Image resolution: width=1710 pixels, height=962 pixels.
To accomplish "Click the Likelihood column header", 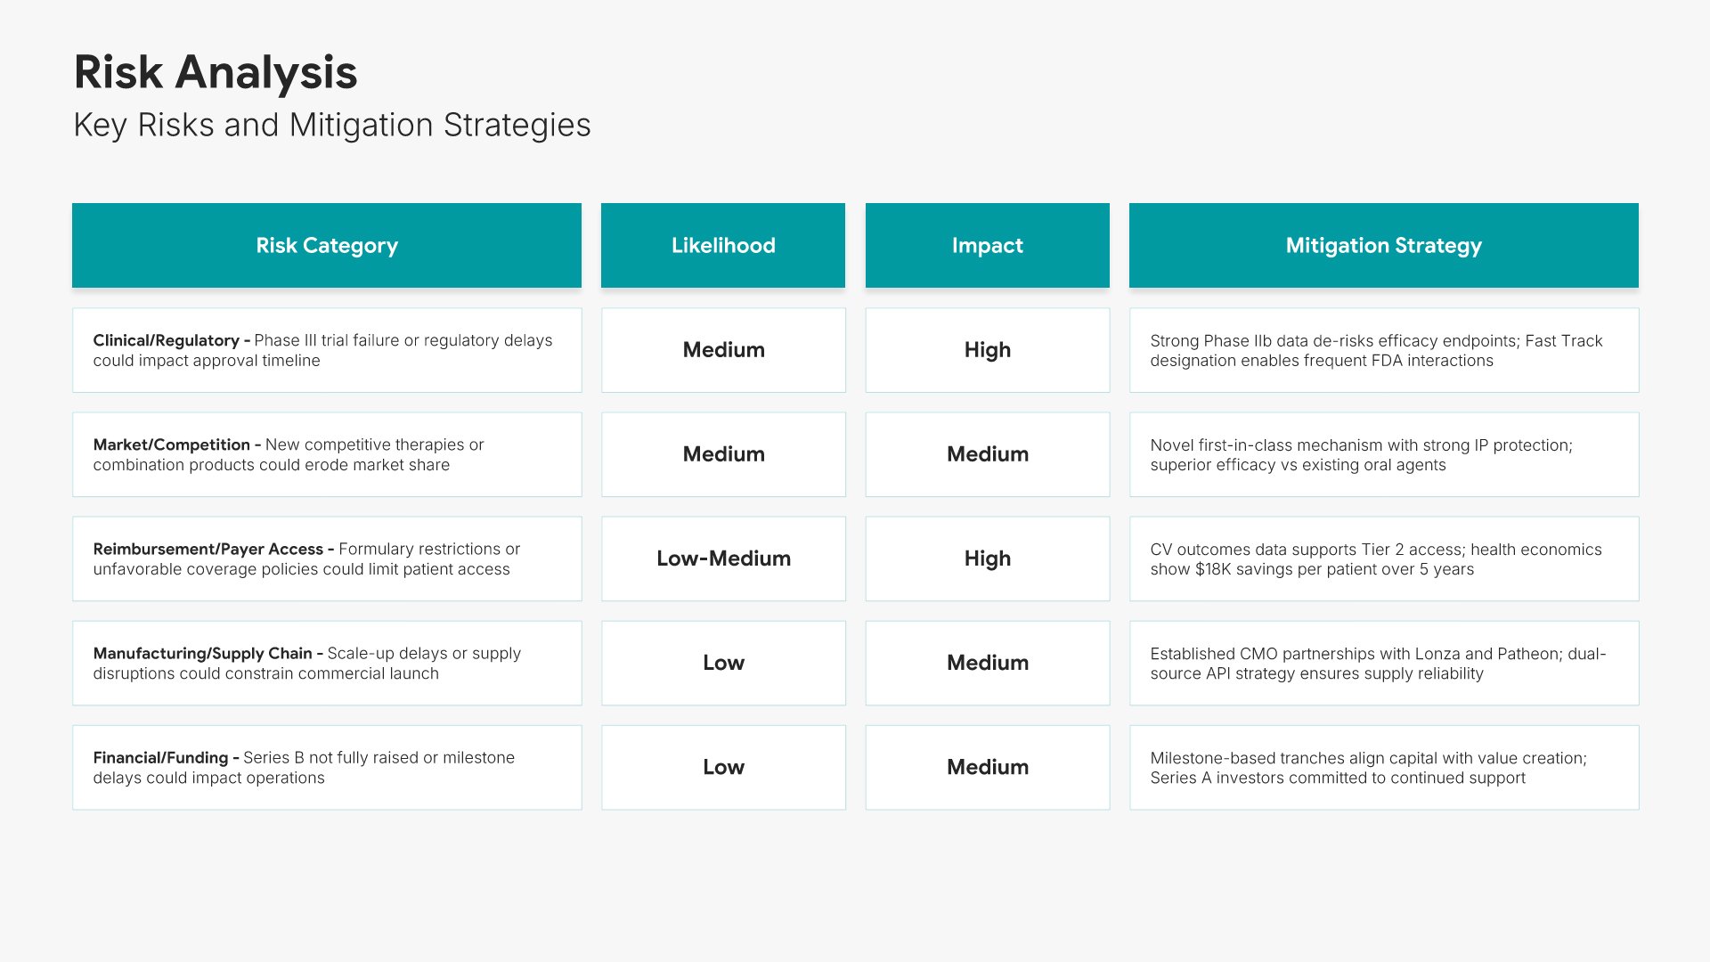I will click(723, 246).
